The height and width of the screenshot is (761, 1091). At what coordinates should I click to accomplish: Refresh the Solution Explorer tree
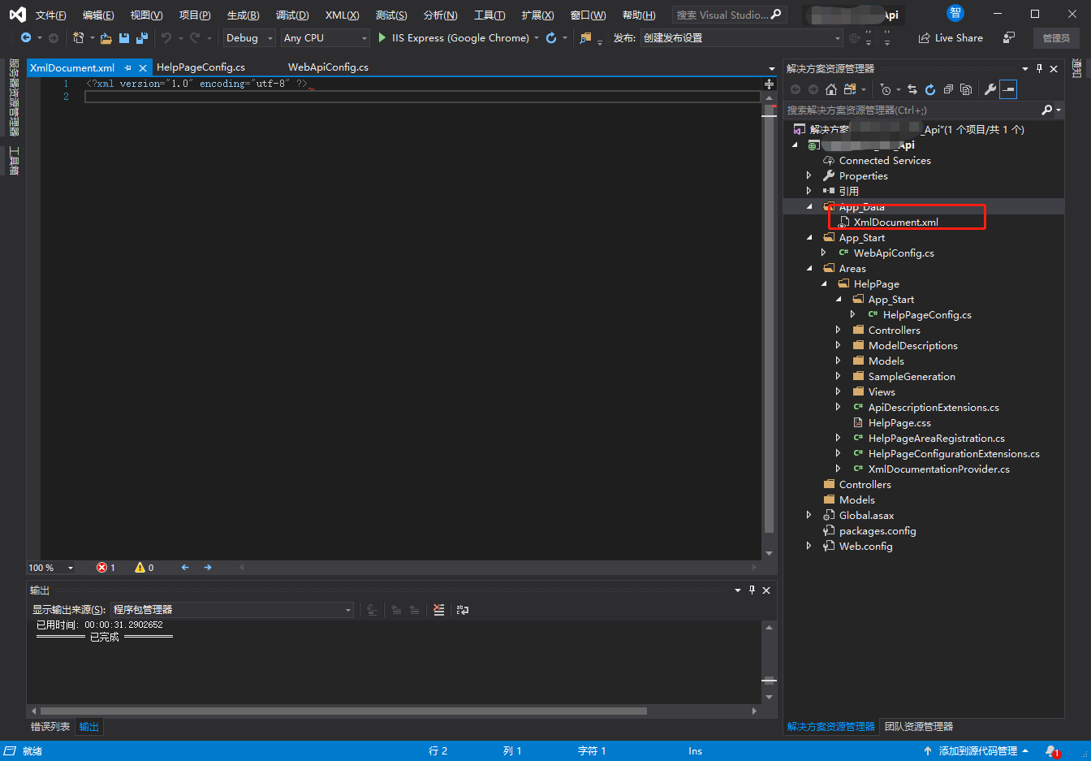coord(930,89)
